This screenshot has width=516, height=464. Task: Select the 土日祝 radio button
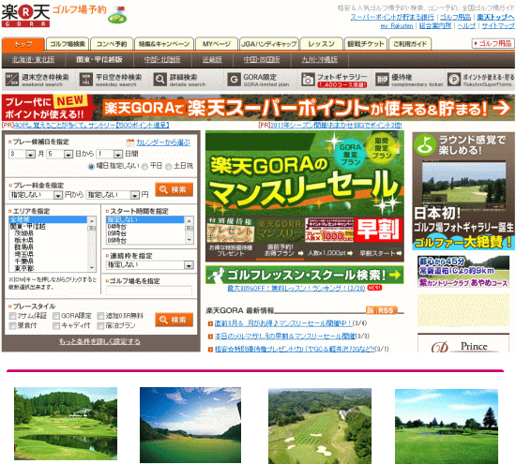click(x=169, y=167)
